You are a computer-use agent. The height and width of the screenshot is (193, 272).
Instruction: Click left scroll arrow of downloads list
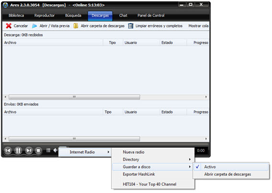pos(5,97)
